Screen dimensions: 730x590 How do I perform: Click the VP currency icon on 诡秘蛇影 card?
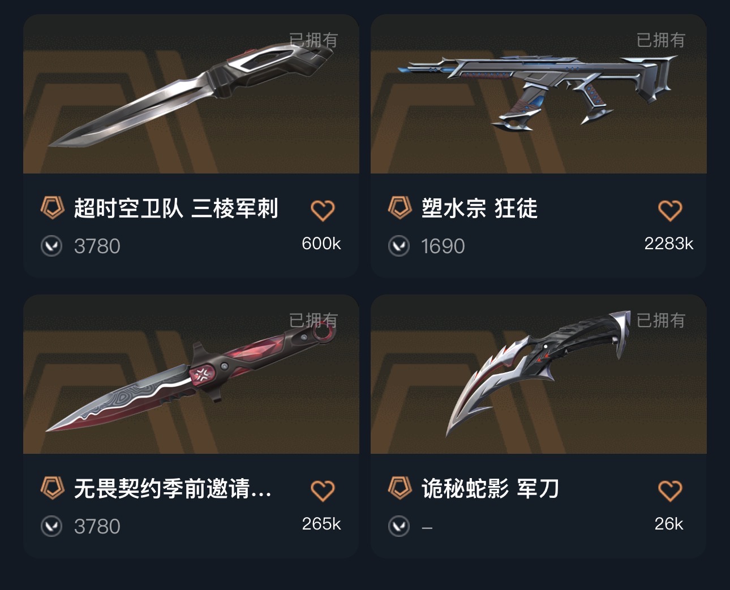click(x=399, y=526)
